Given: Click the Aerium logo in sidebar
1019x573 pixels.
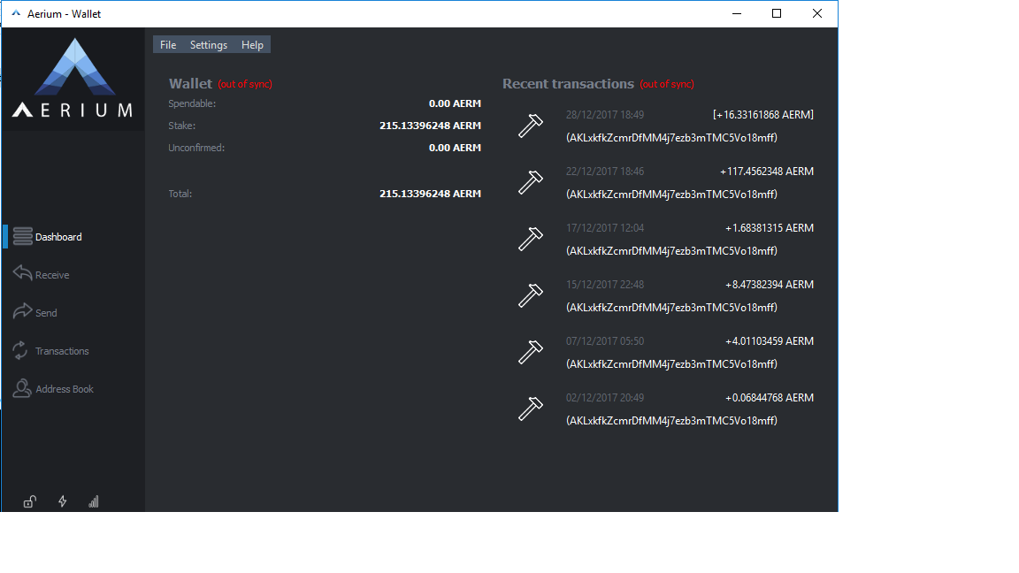Looking at the screenshot, I should pyautogui.click(x=73, y=79).
